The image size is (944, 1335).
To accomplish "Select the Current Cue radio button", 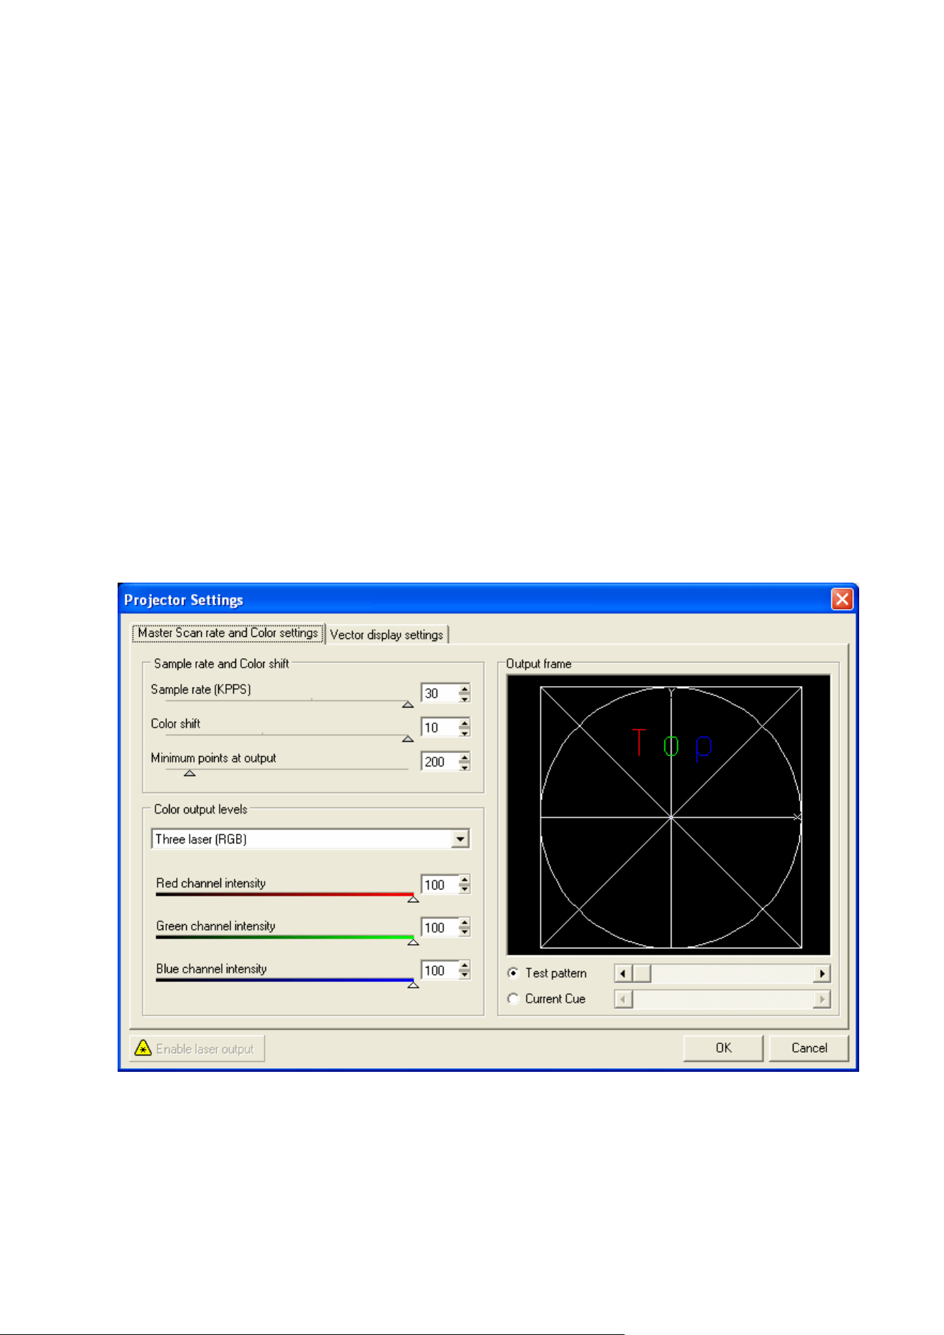I will (513, 998).
